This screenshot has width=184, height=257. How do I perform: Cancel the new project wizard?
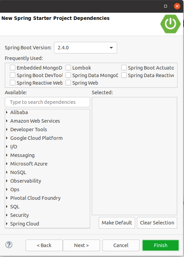click(x=121, y=245)
